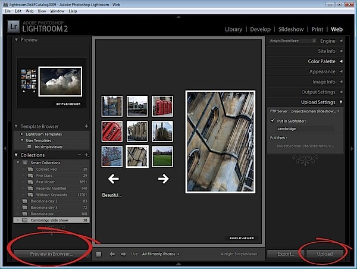The image size is (357, 269).
Task: Open the Window menu
Action: [x=57, y=11]
